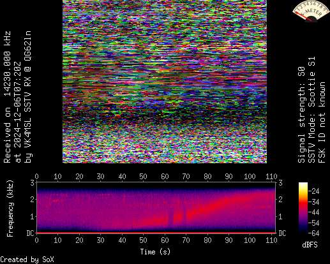
Task: Click the 'dBFS' legend label
Action: click(x=310, y=245)
